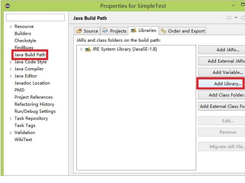Select FindBugs in the properties tree

click(24, 47)
